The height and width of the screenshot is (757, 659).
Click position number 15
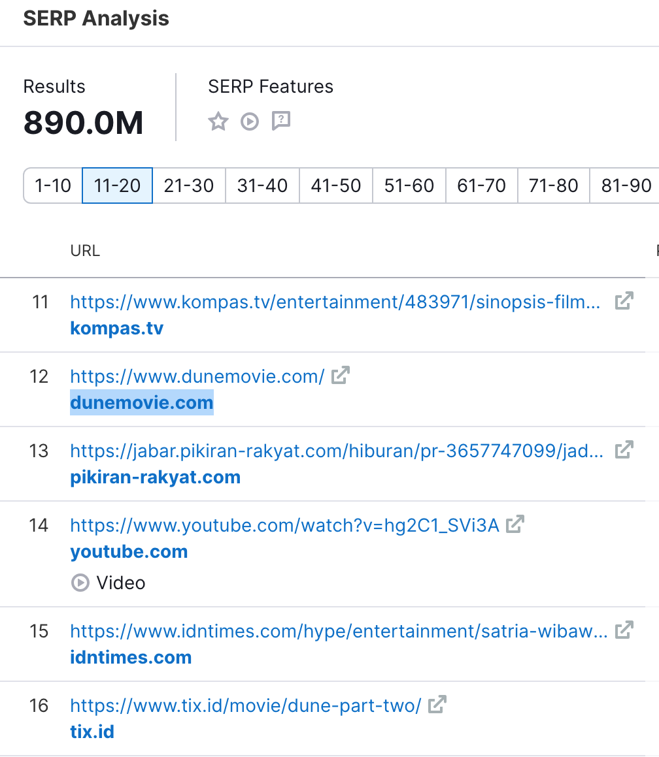pos(39,631)
